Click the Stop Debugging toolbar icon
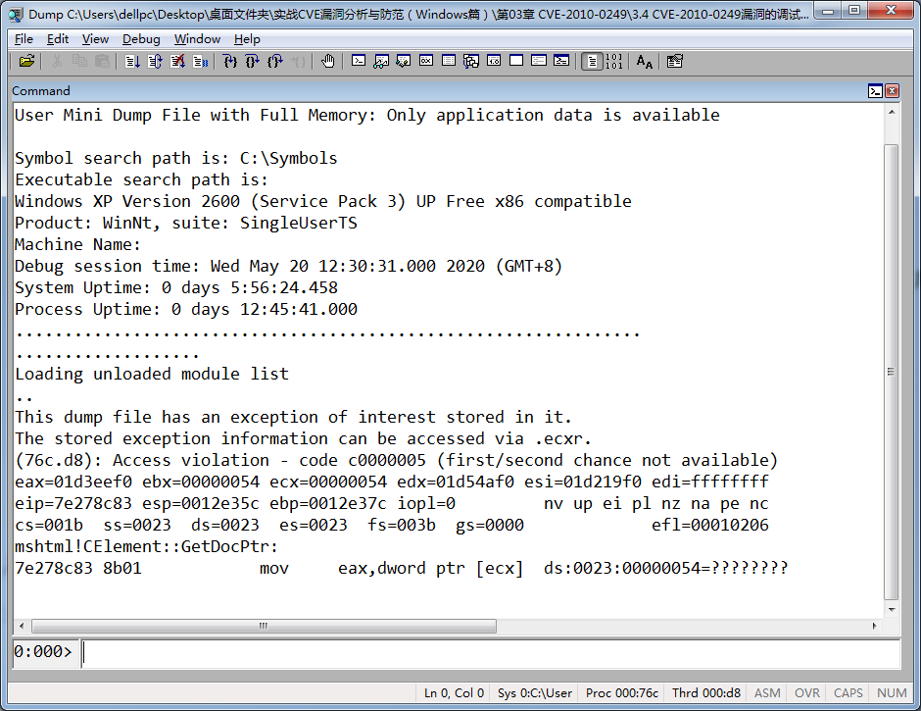Image resolution: width=921 pixels, height=711 pixels. click(x=177, y=62)
